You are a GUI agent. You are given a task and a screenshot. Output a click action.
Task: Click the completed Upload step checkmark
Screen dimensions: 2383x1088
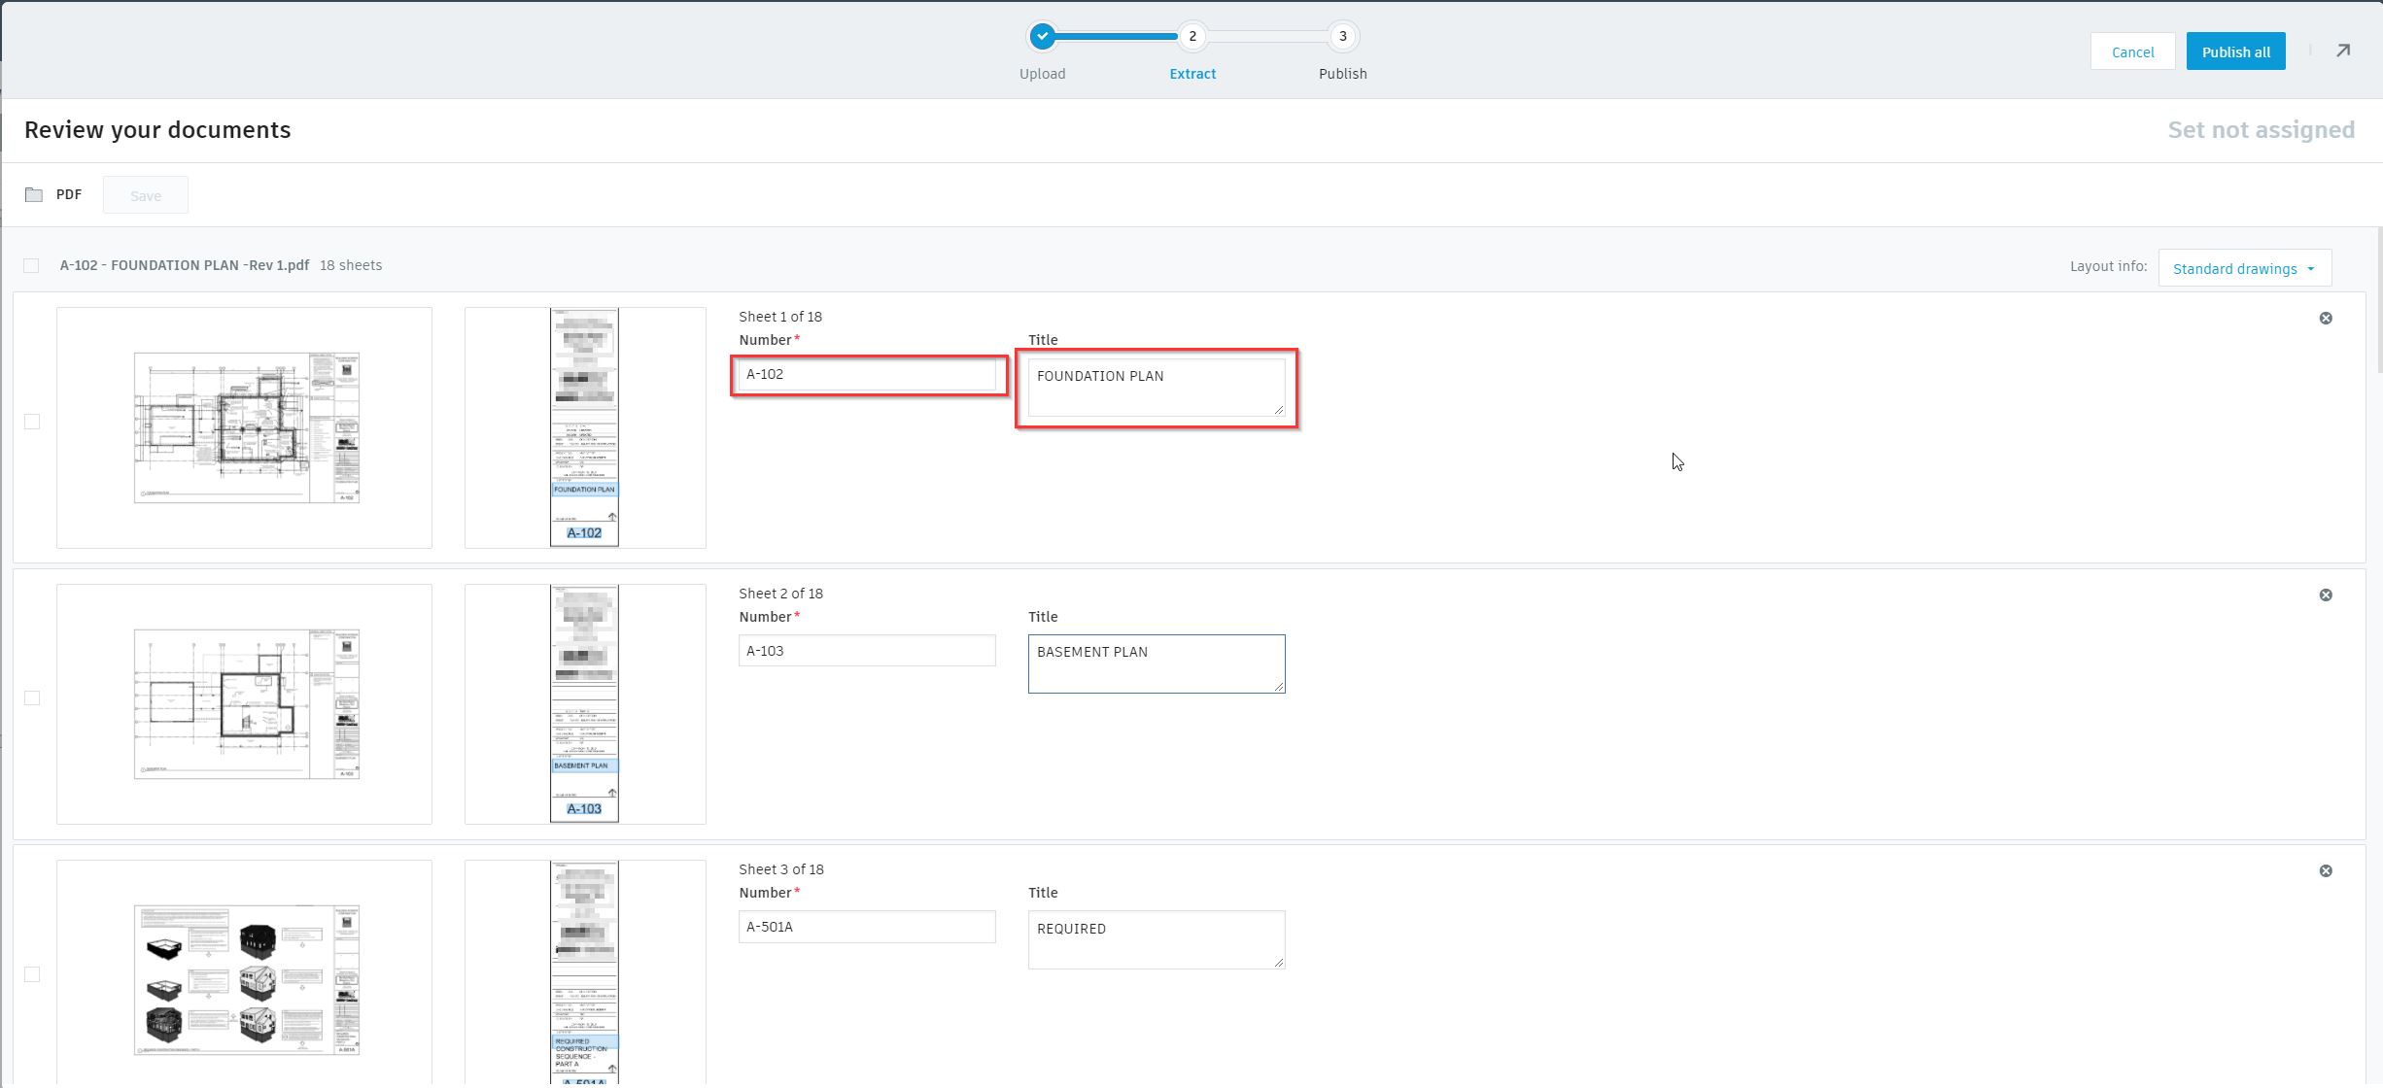click(x=1042, y=37)
